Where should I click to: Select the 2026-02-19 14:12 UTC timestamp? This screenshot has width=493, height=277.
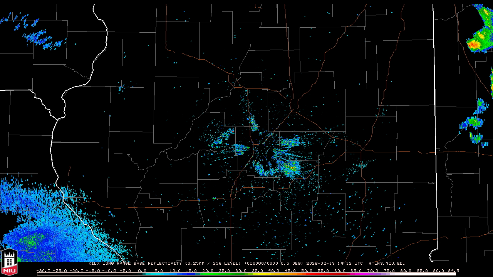334,264
